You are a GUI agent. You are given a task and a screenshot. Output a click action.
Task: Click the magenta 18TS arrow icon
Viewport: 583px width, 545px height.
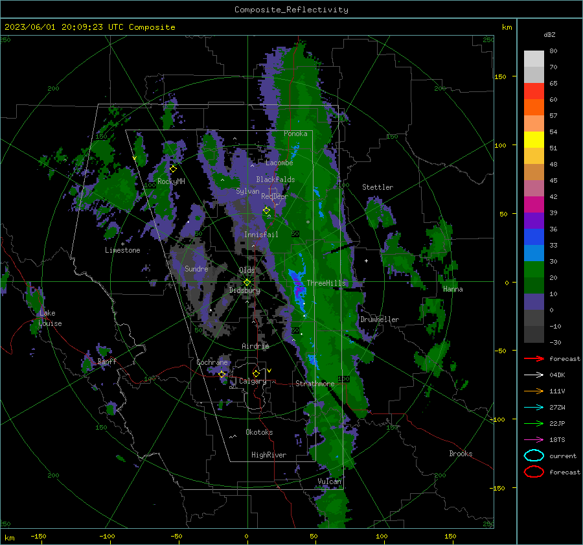tap(534, 440)
